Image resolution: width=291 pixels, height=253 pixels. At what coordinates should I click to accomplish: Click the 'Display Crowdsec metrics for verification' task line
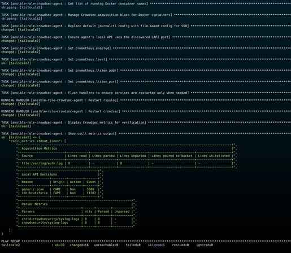click(x=146, y=123)
